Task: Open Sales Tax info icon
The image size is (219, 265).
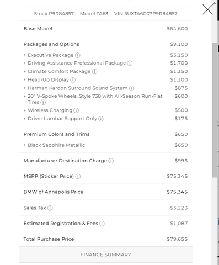Action: click(x=50, y=208)
